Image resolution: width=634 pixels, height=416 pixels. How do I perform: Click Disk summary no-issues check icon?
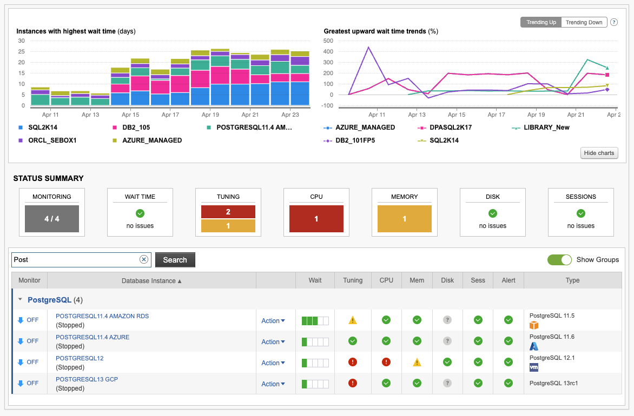(492, 213)
